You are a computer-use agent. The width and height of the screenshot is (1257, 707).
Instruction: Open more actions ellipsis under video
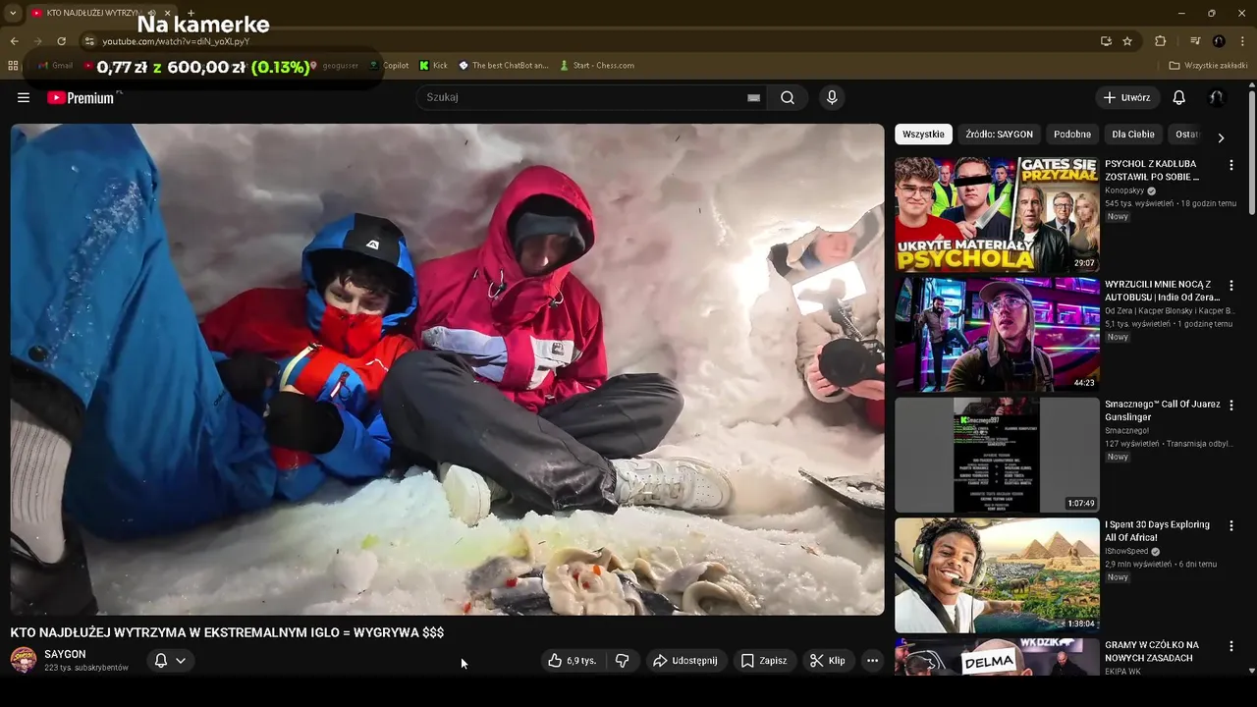pyautogui.click(x=872, y=661)
